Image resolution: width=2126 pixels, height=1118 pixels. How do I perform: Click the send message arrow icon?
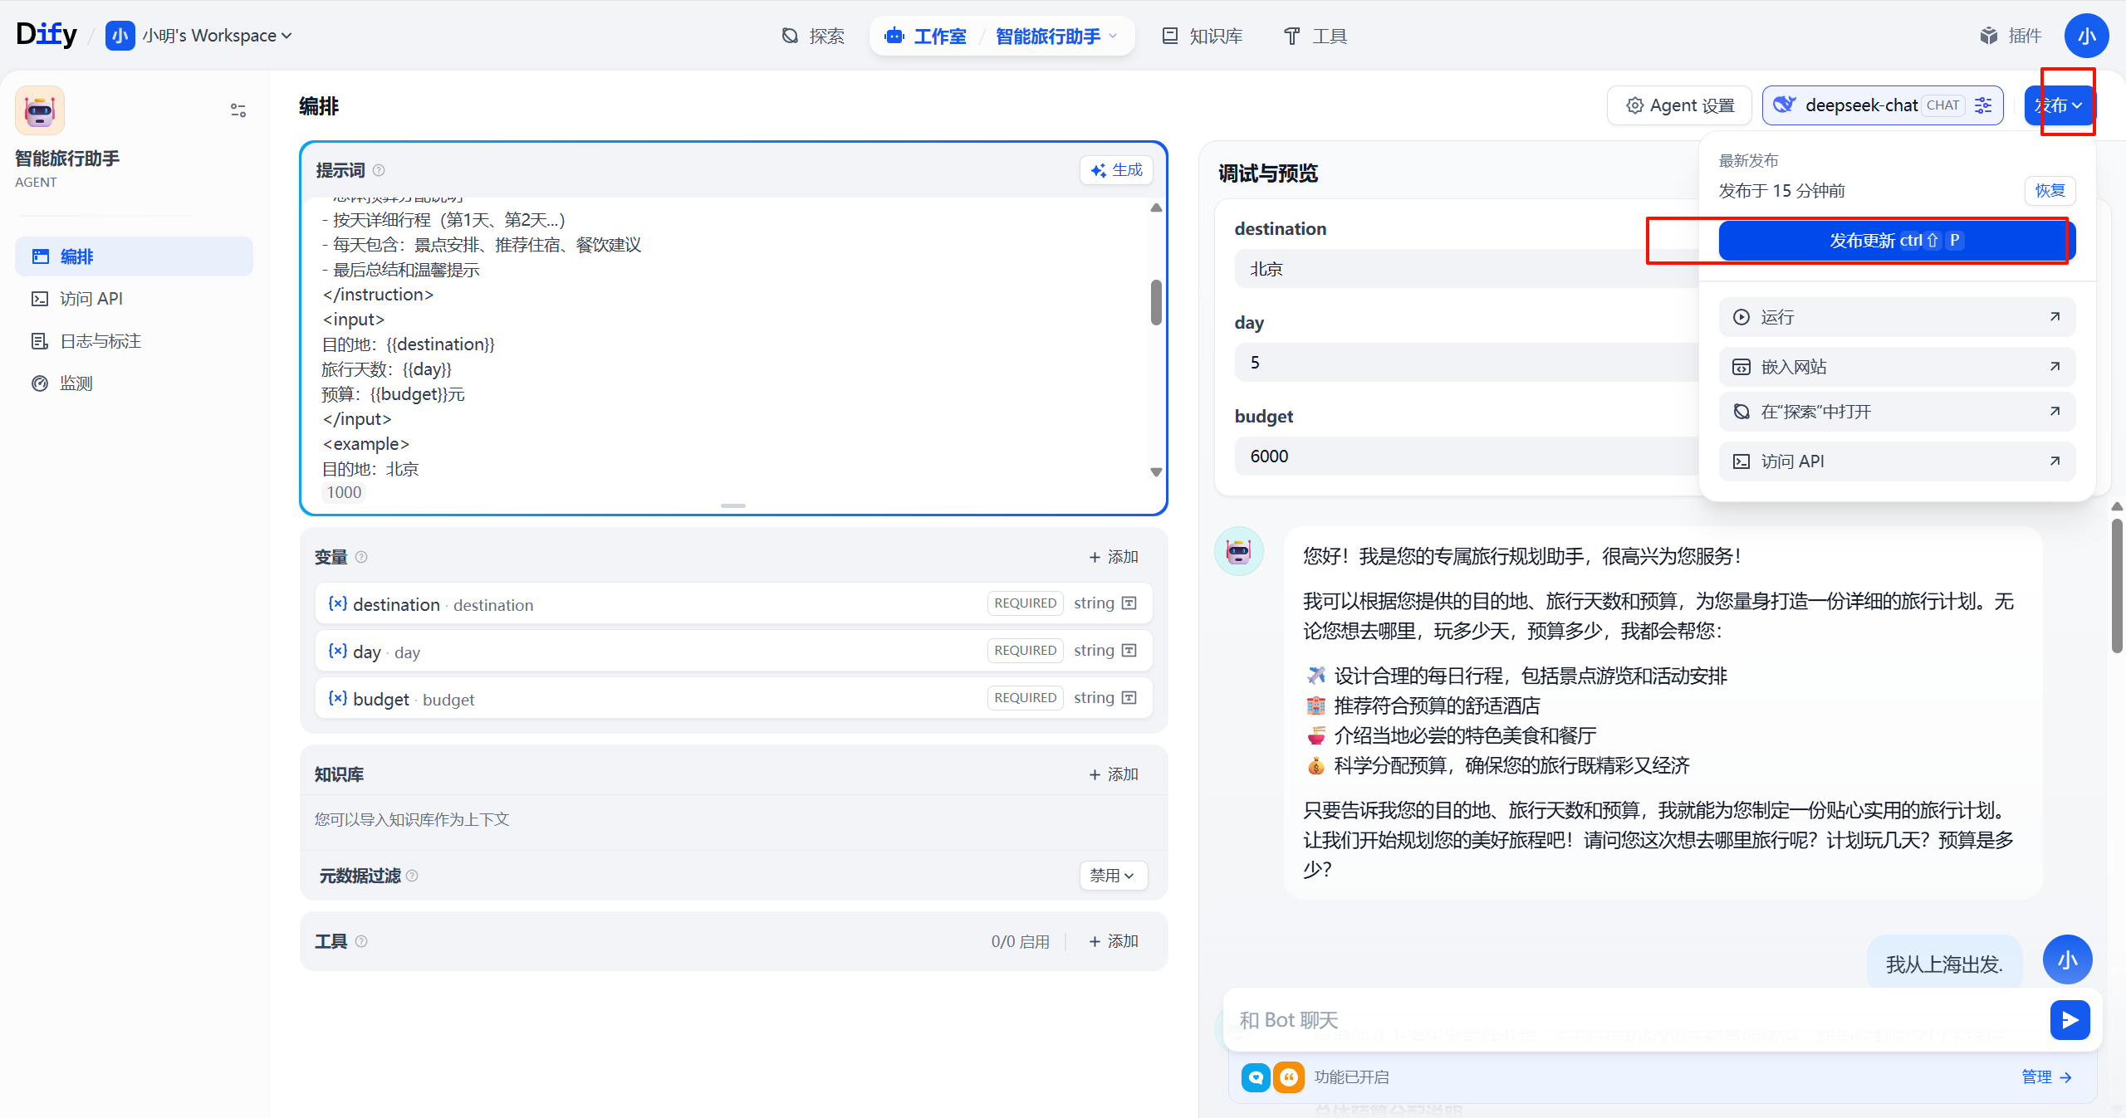pyautogui.click(x=2069, y=1019)
